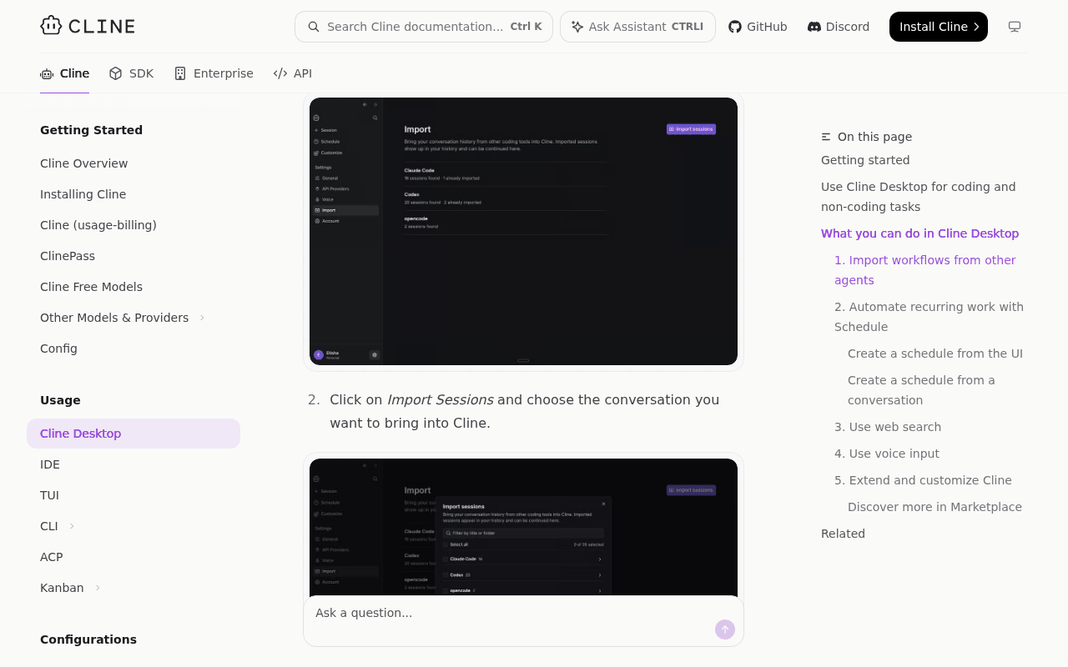Click the SDK cube icon
1068x667 pixels.
coord(116,73)
